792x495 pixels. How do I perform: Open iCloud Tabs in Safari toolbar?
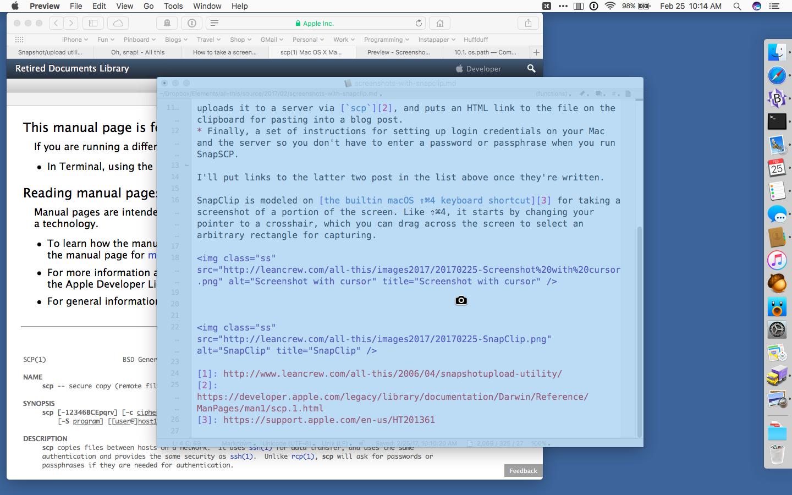point(118,23)
